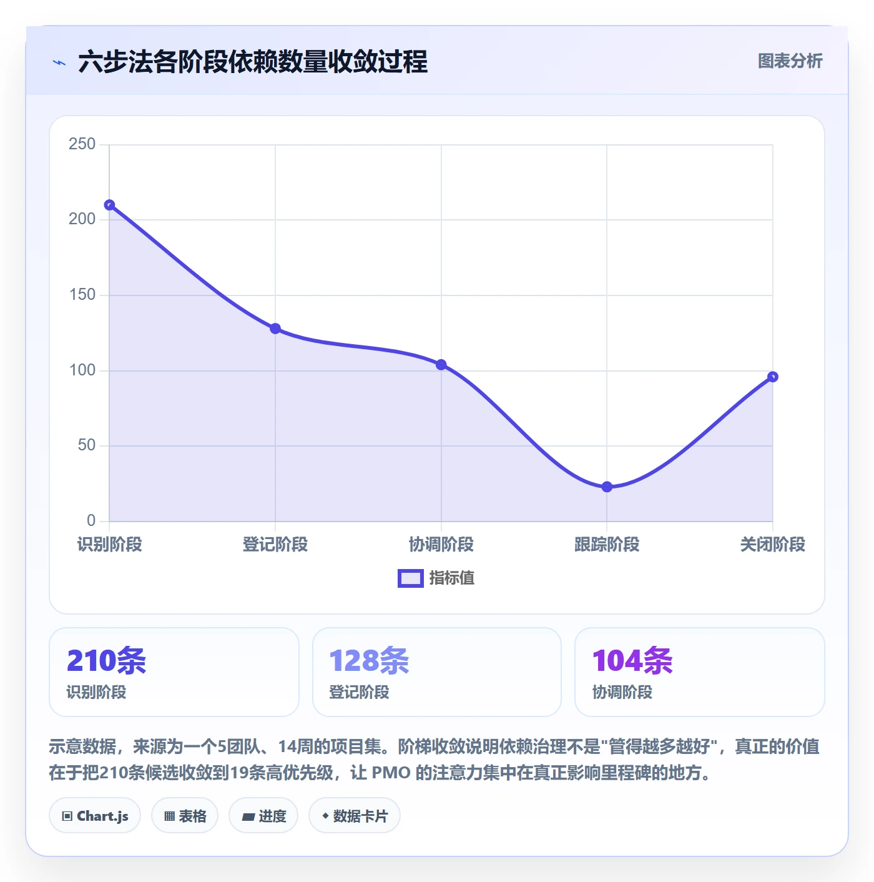Open the 128条 data card
The width and height of the screenshot is (874, 882).
point(437,672)
